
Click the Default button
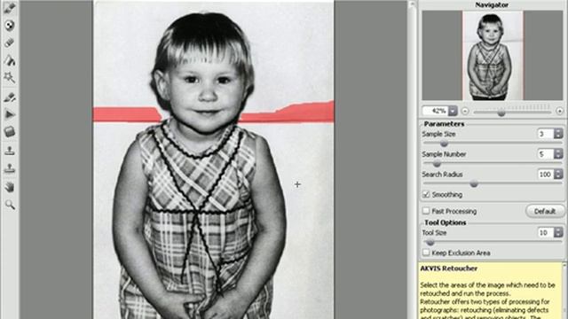click(x=545, y=211)
